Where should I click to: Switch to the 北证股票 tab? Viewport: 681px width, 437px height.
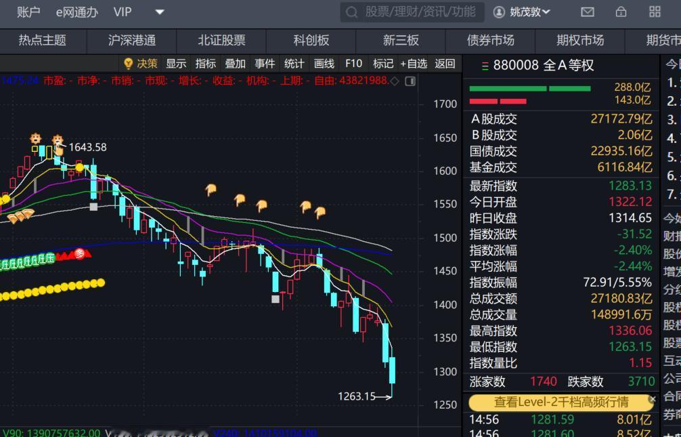[222, 41]
